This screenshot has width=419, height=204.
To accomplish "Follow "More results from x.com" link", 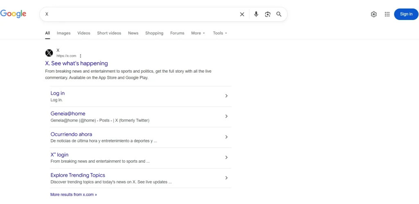I will point(74,195).
